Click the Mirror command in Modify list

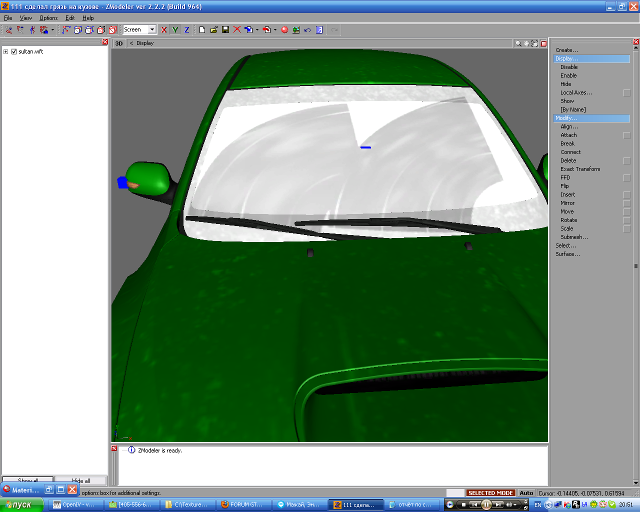tap(567, 203)
